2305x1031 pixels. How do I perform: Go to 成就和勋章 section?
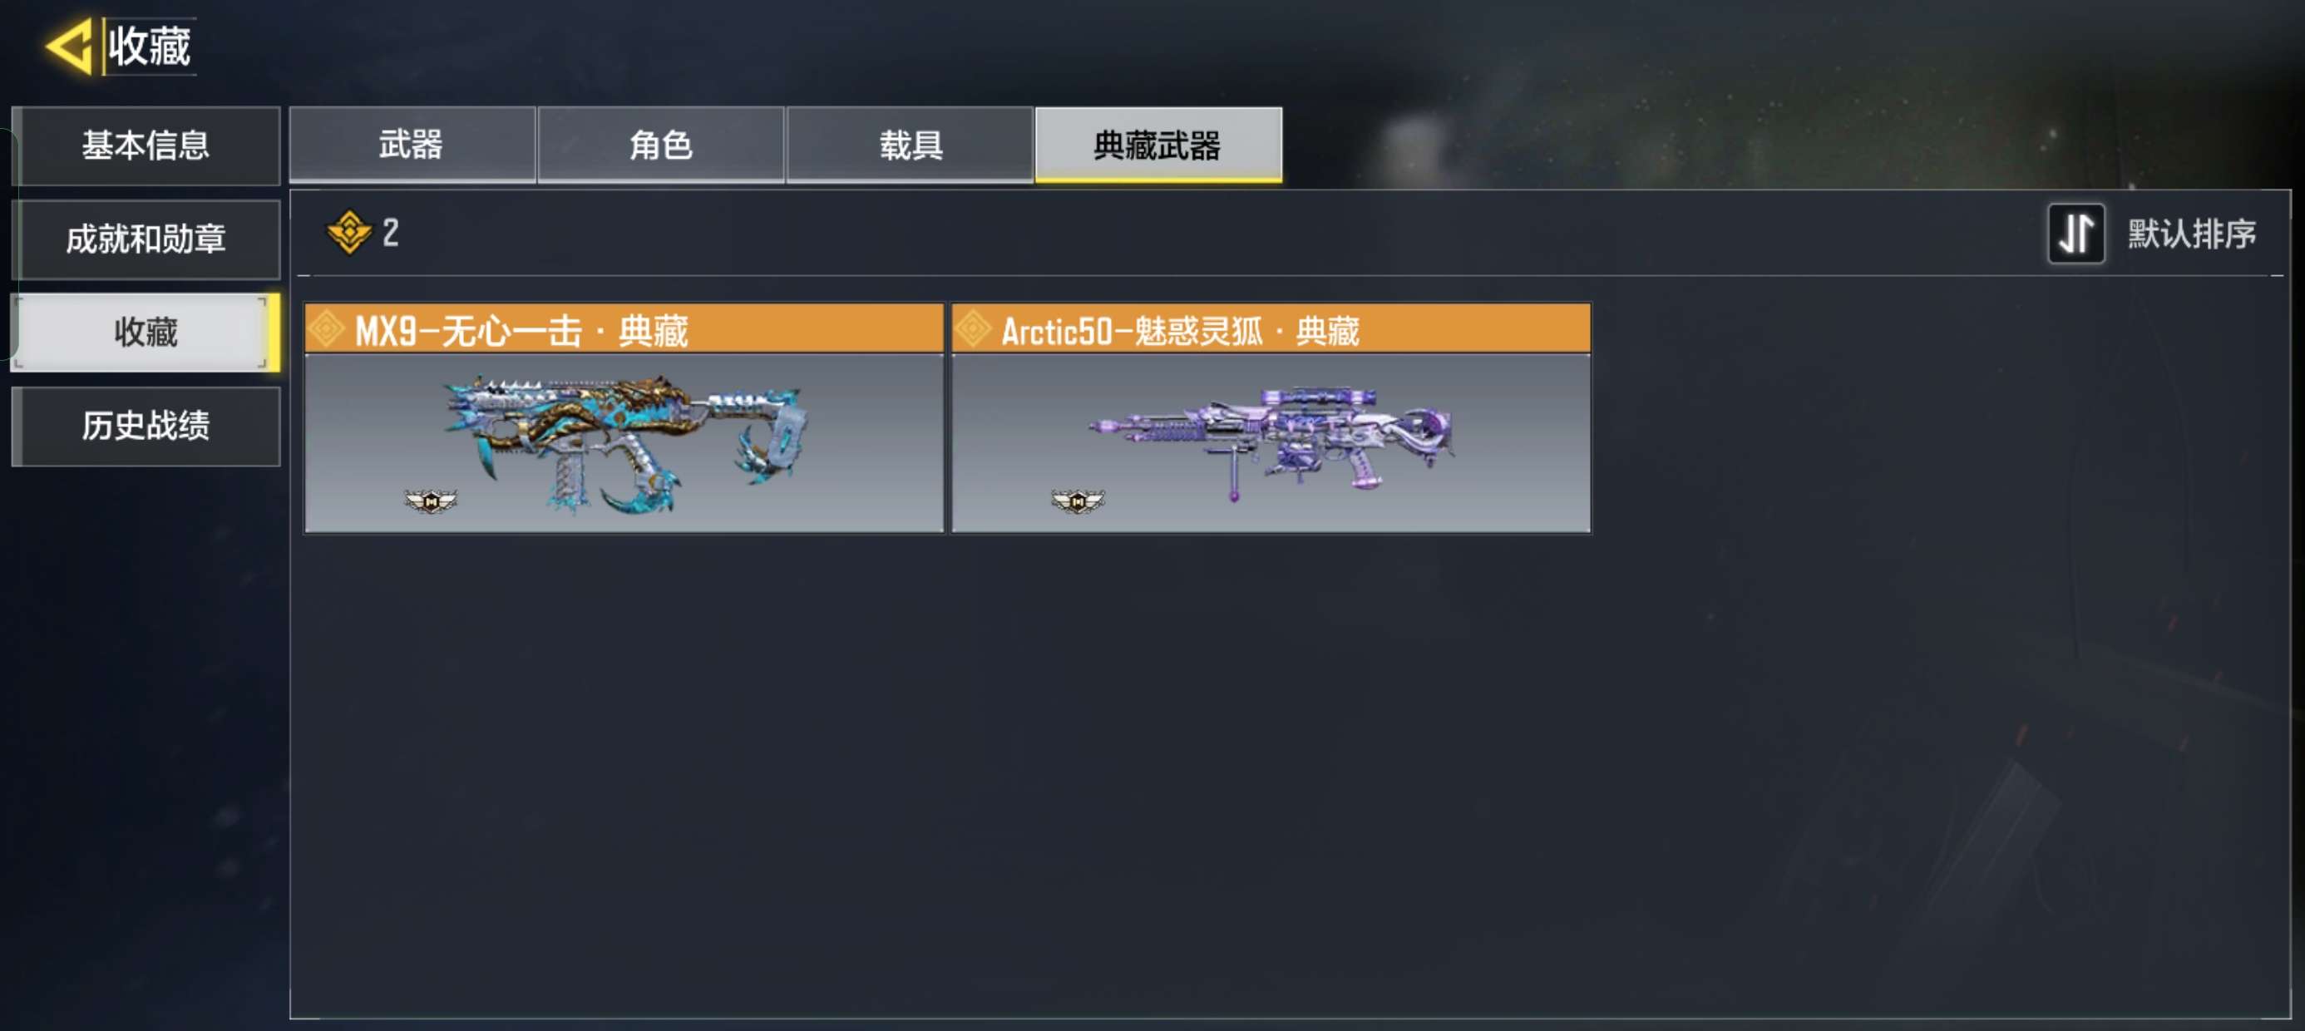(x=146, y=239)
